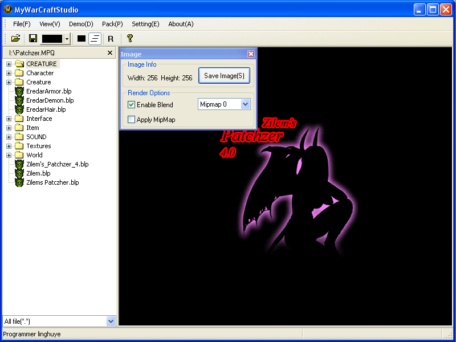Open the All file(*.*) filter dropdown
Image resolution: width=456 pixels, height=342 pixels.
[x=111, y=321]
